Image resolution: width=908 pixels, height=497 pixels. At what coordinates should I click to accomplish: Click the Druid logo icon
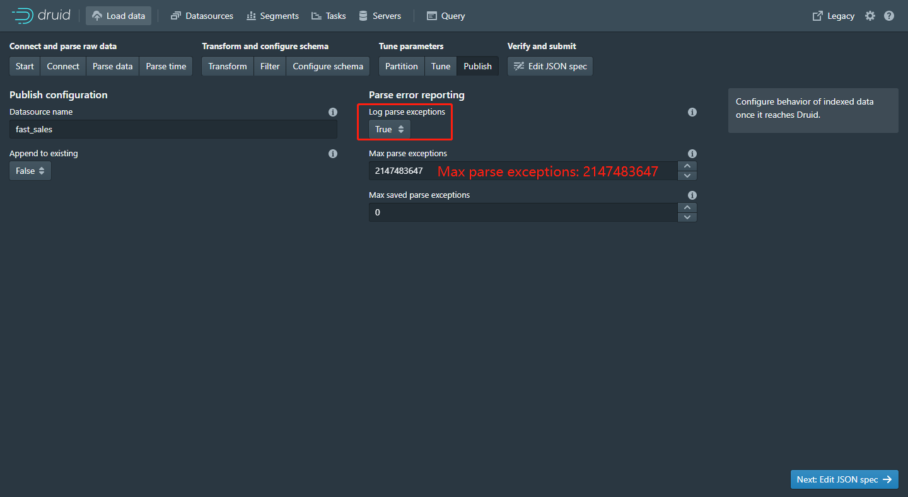pyautogui.click(x=23, y=16)
